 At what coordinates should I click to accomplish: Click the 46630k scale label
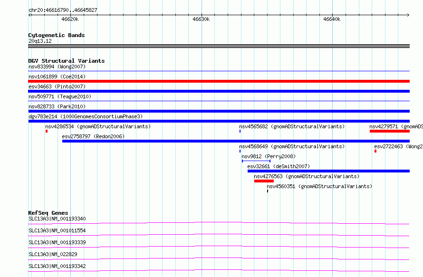coord(201,19)
